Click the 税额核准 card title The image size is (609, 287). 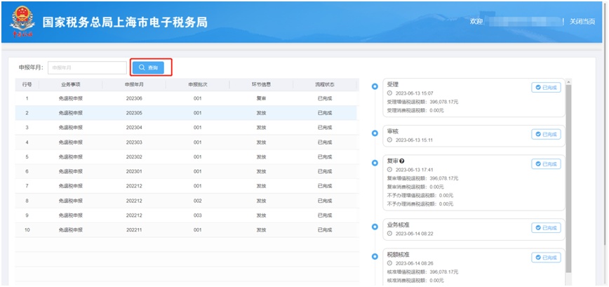[x=398, y=255]
